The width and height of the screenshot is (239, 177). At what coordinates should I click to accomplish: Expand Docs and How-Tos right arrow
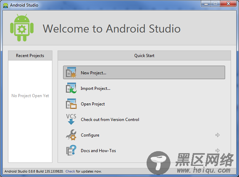(x=217, y=150)
